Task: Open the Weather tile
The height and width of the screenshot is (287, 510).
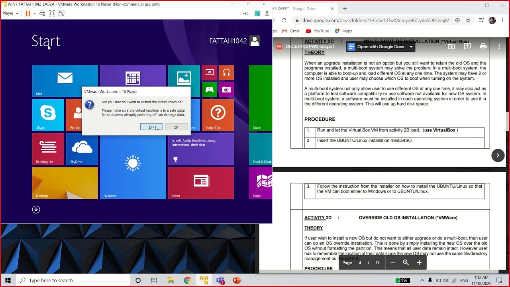Action: click(133, 166)
